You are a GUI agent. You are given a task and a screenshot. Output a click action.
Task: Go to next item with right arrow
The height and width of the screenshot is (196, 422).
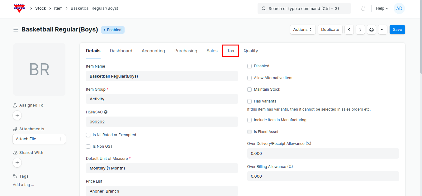360,30
